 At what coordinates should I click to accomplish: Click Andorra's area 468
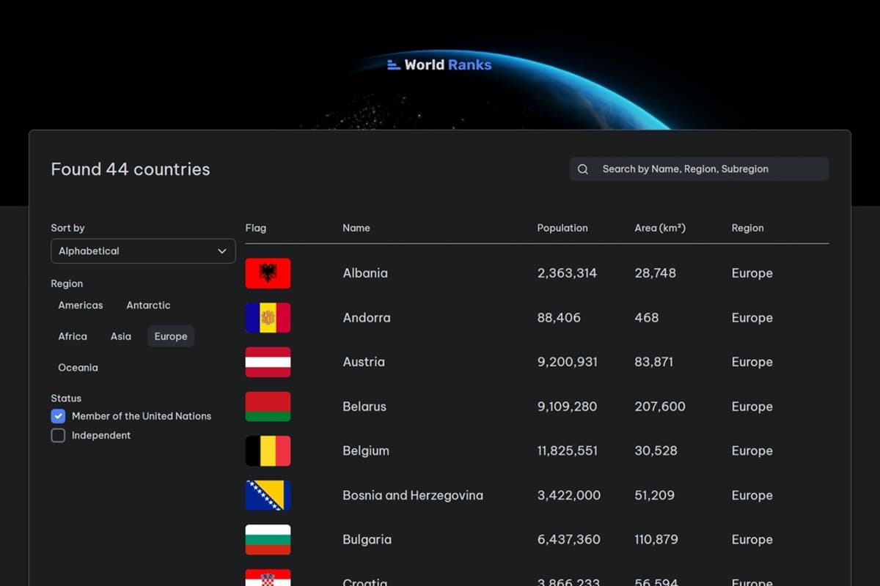click(x=647, y=318)
